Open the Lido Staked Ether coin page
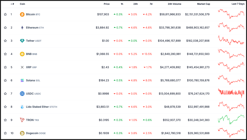 click(37, 107)
